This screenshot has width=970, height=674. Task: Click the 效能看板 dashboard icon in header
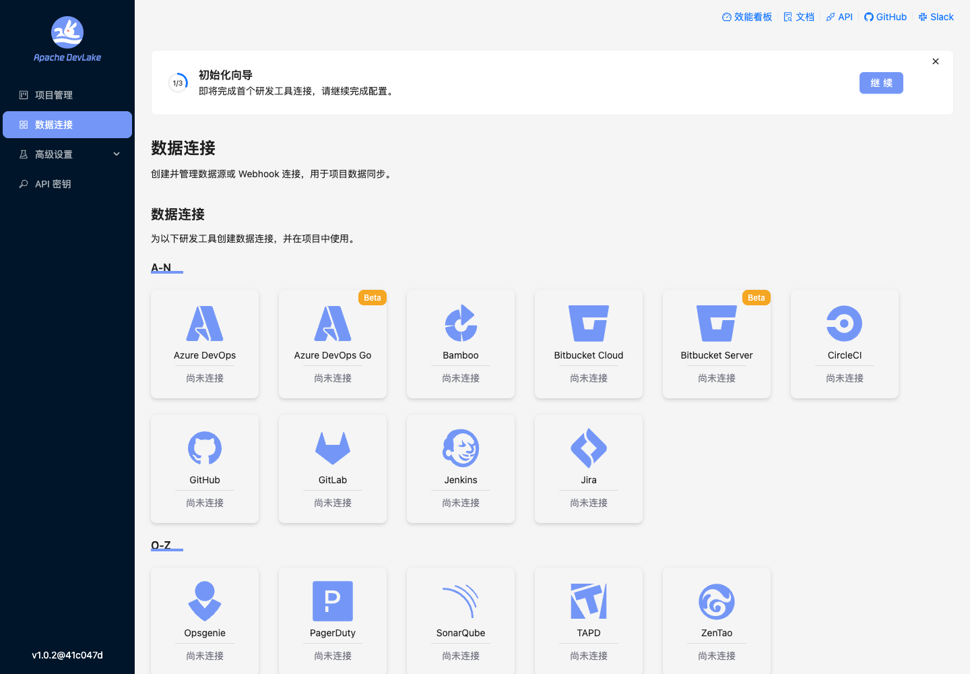[727, 17]
